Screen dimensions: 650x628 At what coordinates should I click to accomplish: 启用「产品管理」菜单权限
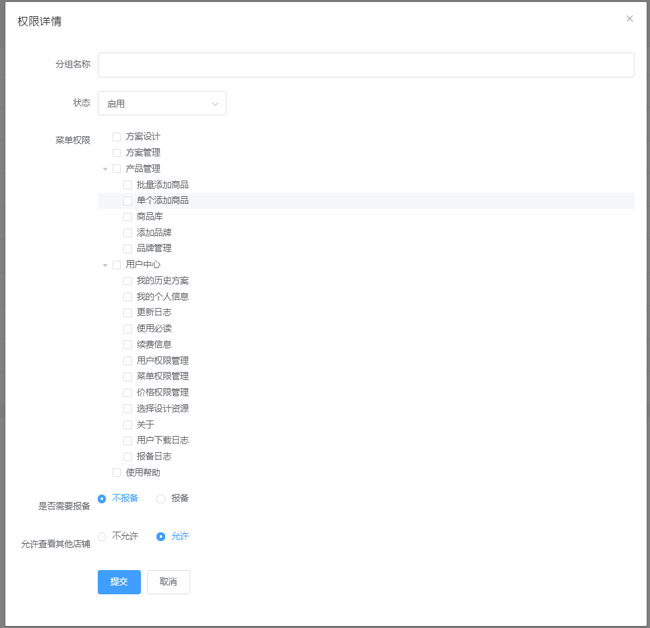point(116,168)
